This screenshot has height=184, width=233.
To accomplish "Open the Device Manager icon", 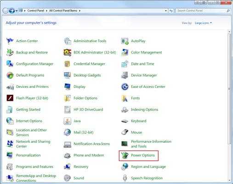I will [125, 75].
